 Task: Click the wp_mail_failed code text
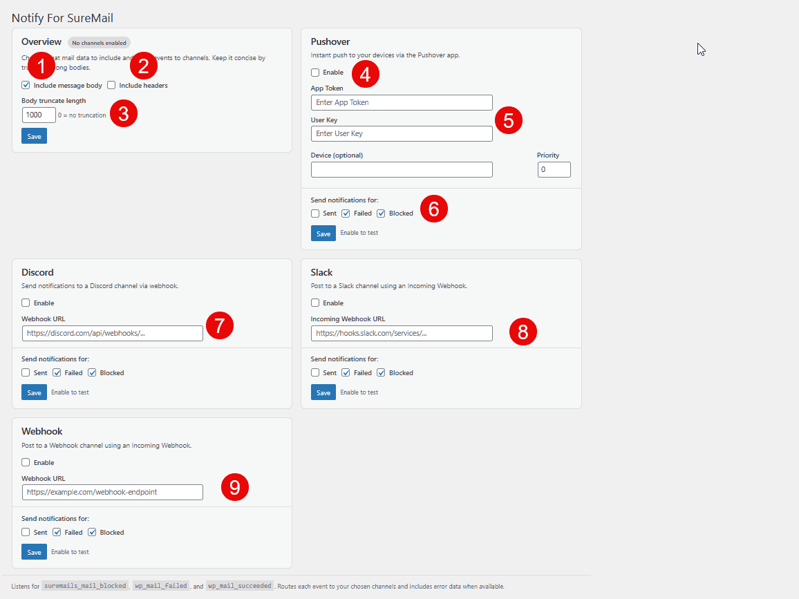[x=161, y=586]
